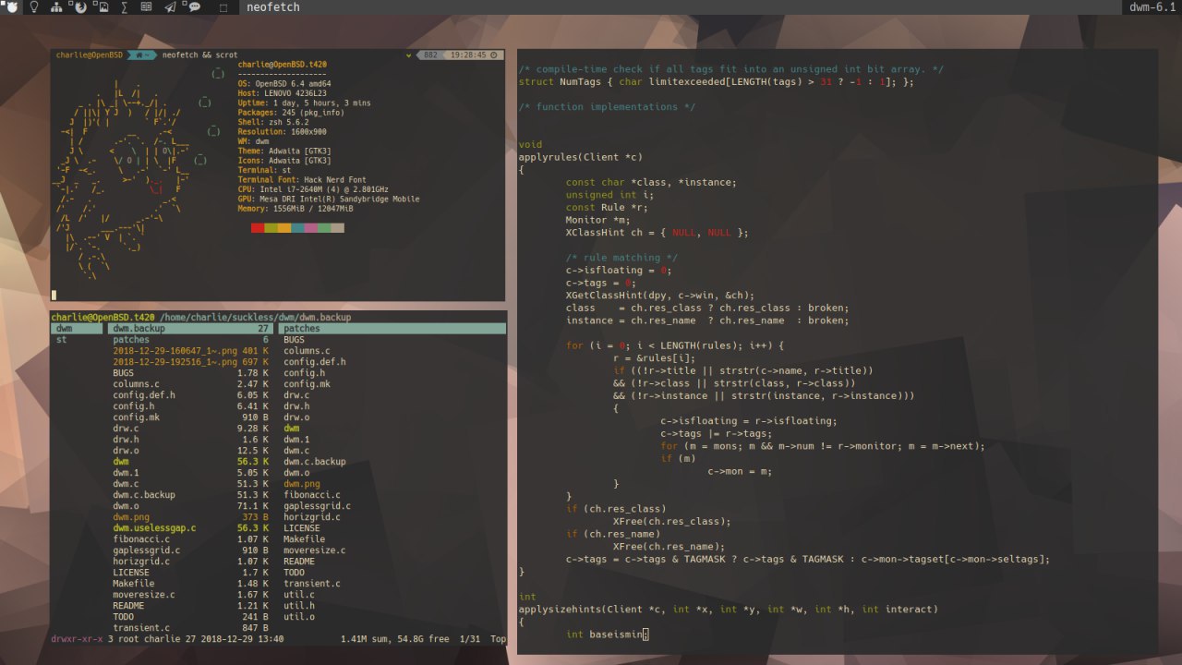The width and height of the screenshot is (1182, 665).
Task: Click the dwm-6.1 status text
Action: click(1152, 7)
